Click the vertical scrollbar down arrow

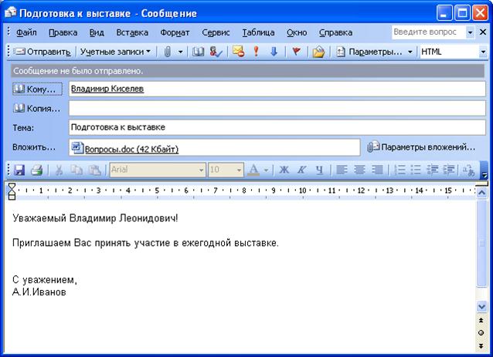(x=481, y=306)
